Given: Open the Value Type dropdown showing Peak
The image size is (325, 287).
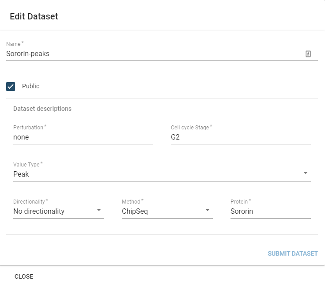Looking at the screenshot, I should pyautogui.click(x=155, y=174).
